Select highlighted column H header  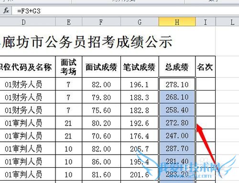177,22
